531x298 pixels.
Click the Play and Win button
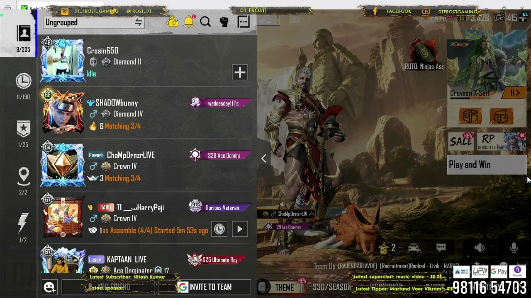(487, 165)
